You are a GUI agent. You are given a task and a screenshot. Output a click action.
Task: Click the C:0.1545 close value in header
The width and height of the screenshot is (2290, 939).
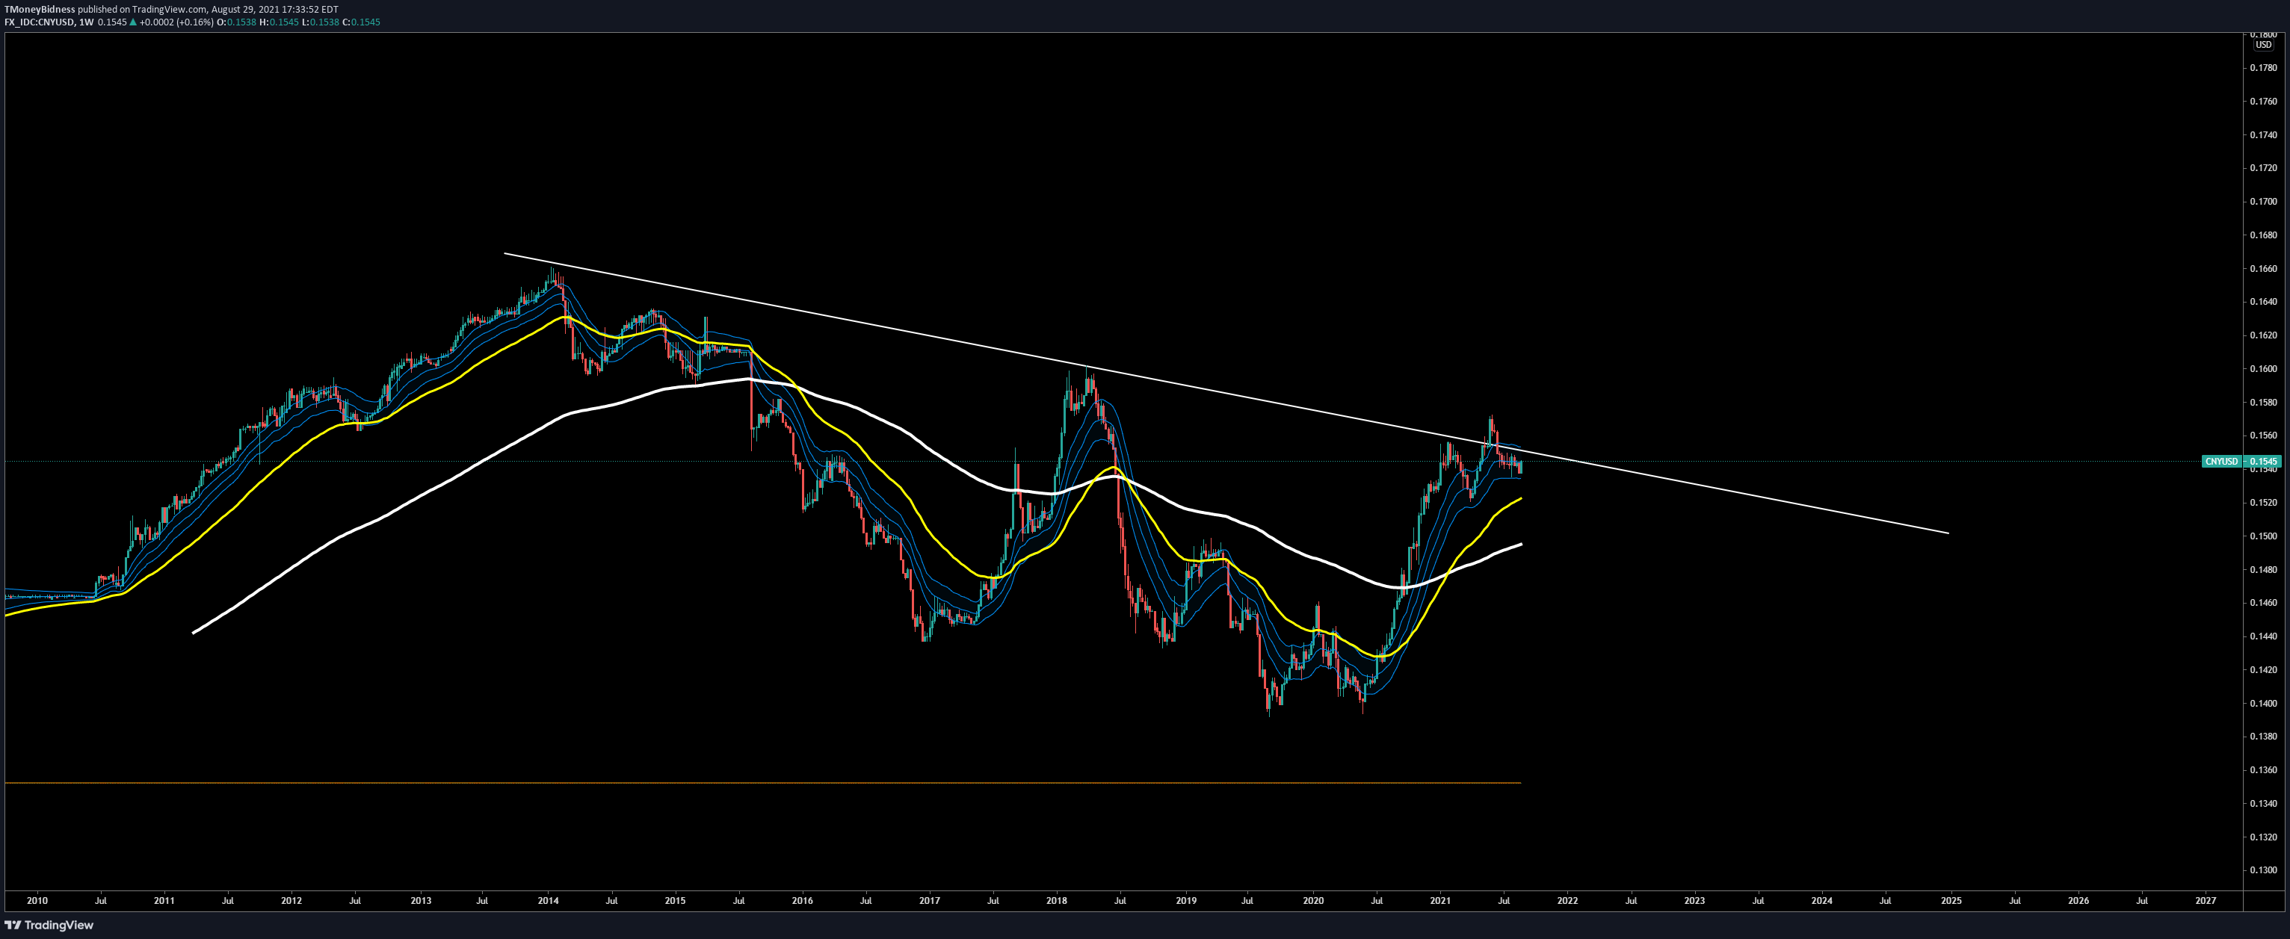pyautogui.click(x=361, y=22)
